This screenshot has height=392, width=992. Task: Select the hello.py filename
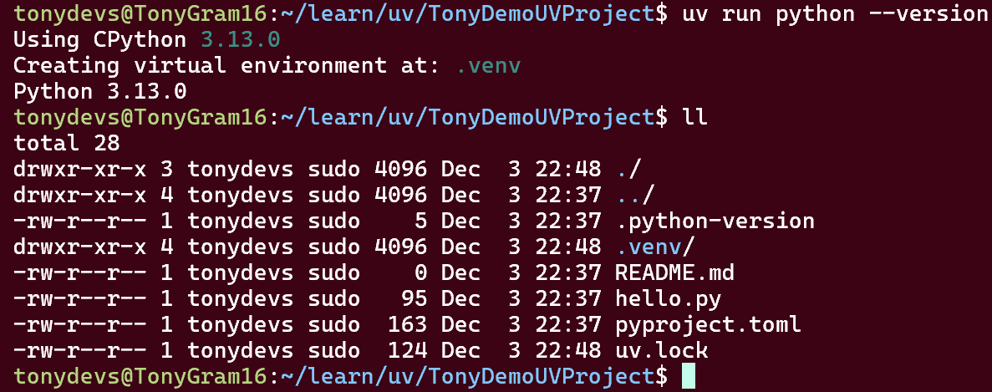click(x=668, y=298)
